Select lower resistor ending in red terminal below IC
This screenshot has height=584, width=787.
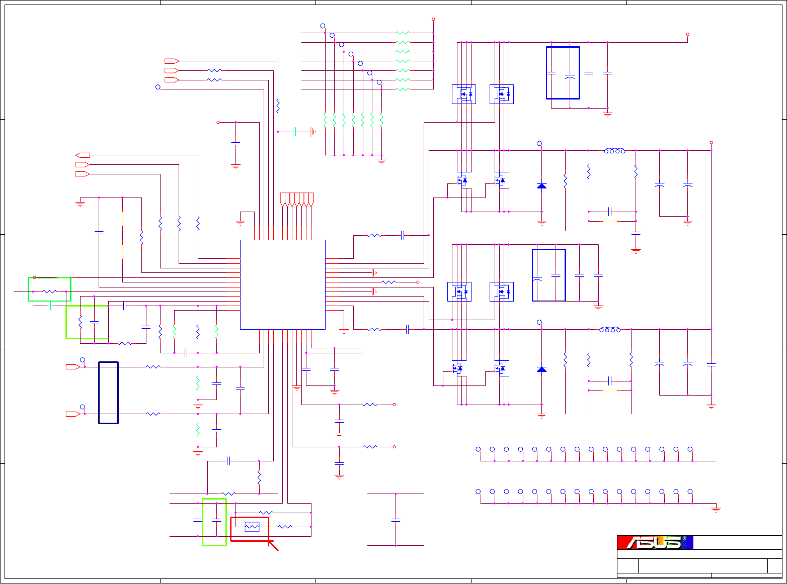(x=370, y=446)
